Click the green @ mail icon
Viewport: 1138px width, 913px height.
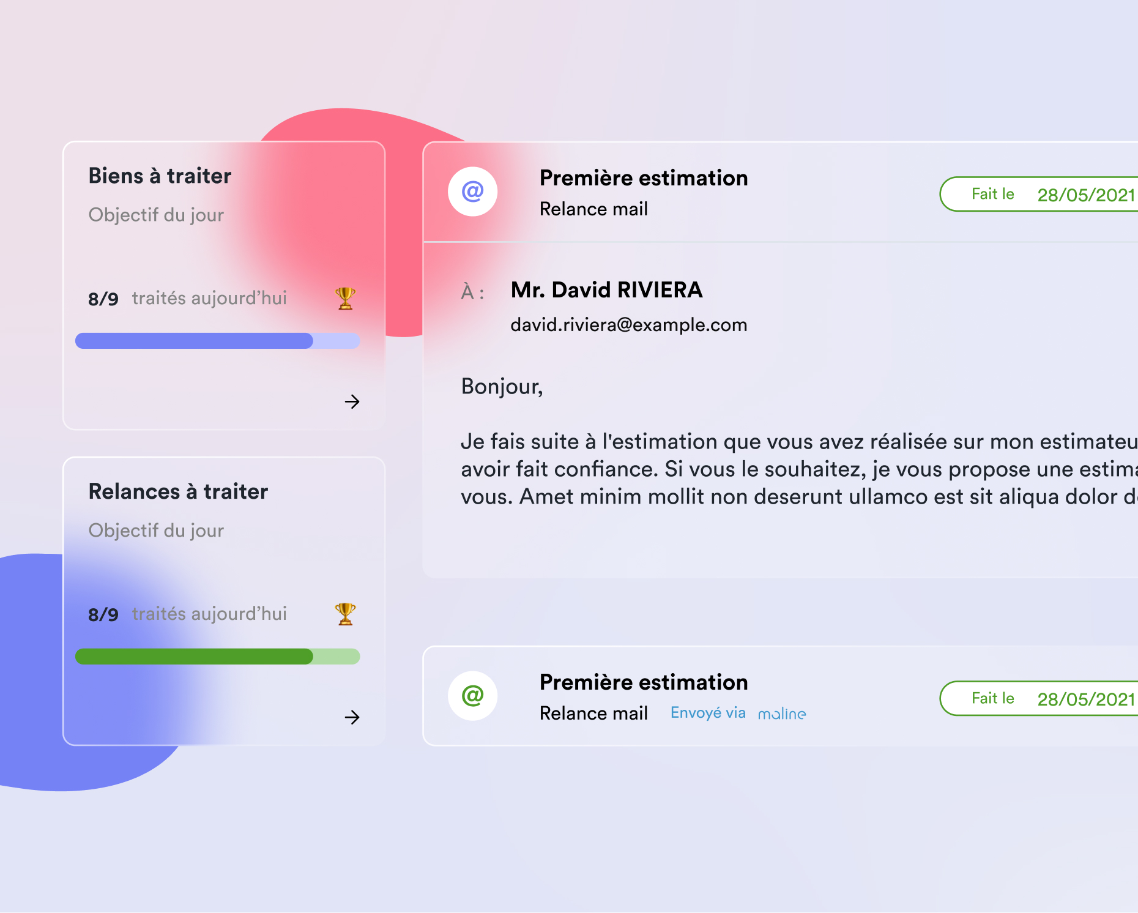(472, 696)
